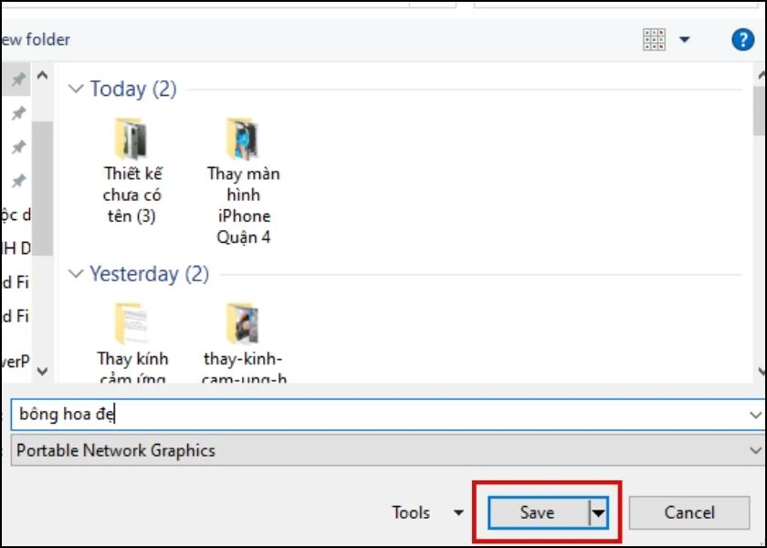The image size is (767, 548).
Task: Select the 'Thay màn hình iPhone Quận 4' folder
Action: tap(243, 181)
